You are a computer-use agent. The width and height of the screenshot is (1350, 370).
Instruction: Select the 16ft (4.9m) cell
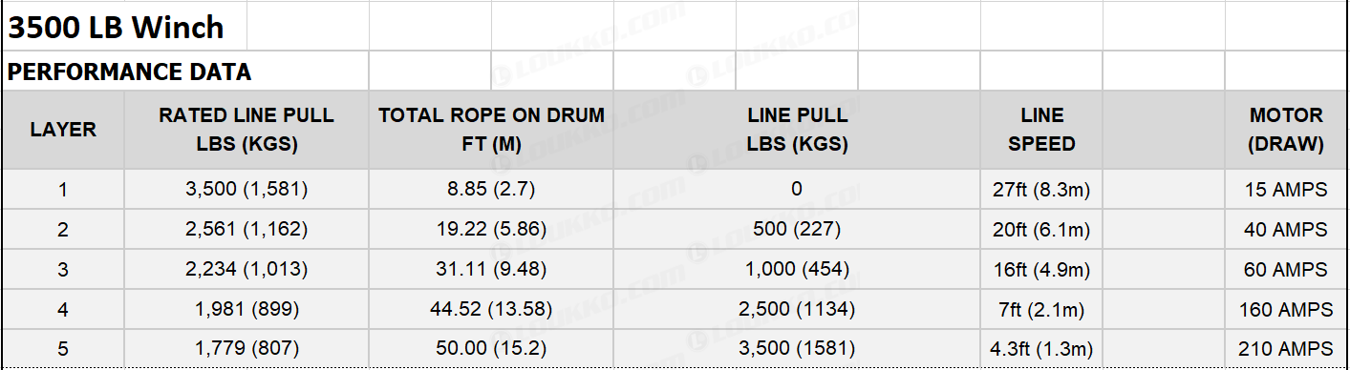coord(1041,270)
